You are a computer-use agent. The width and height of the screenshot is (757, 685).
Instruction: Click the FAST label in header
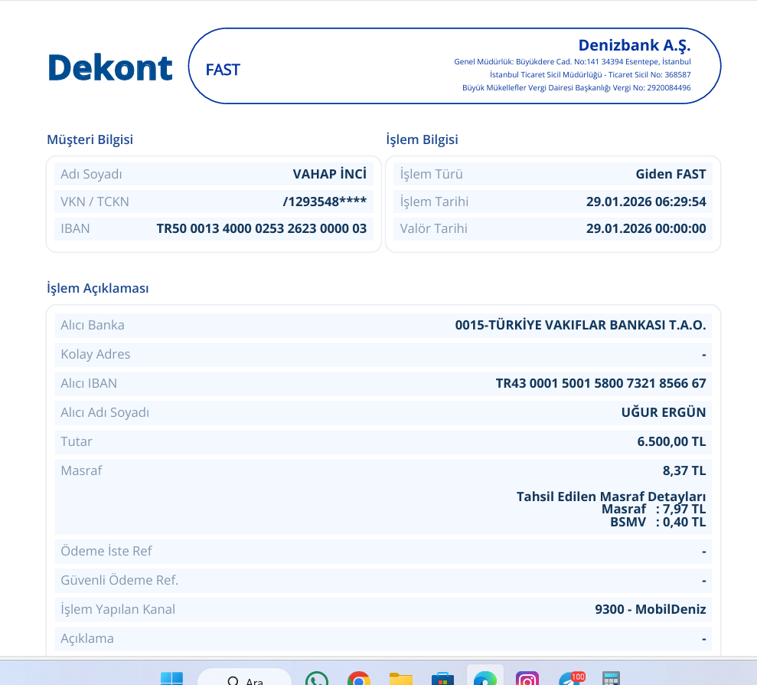tap(223, 70)
